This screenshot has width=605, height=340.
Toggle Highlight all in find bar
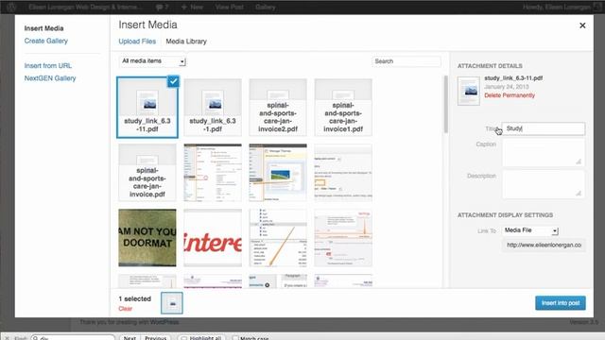point(201,338)
